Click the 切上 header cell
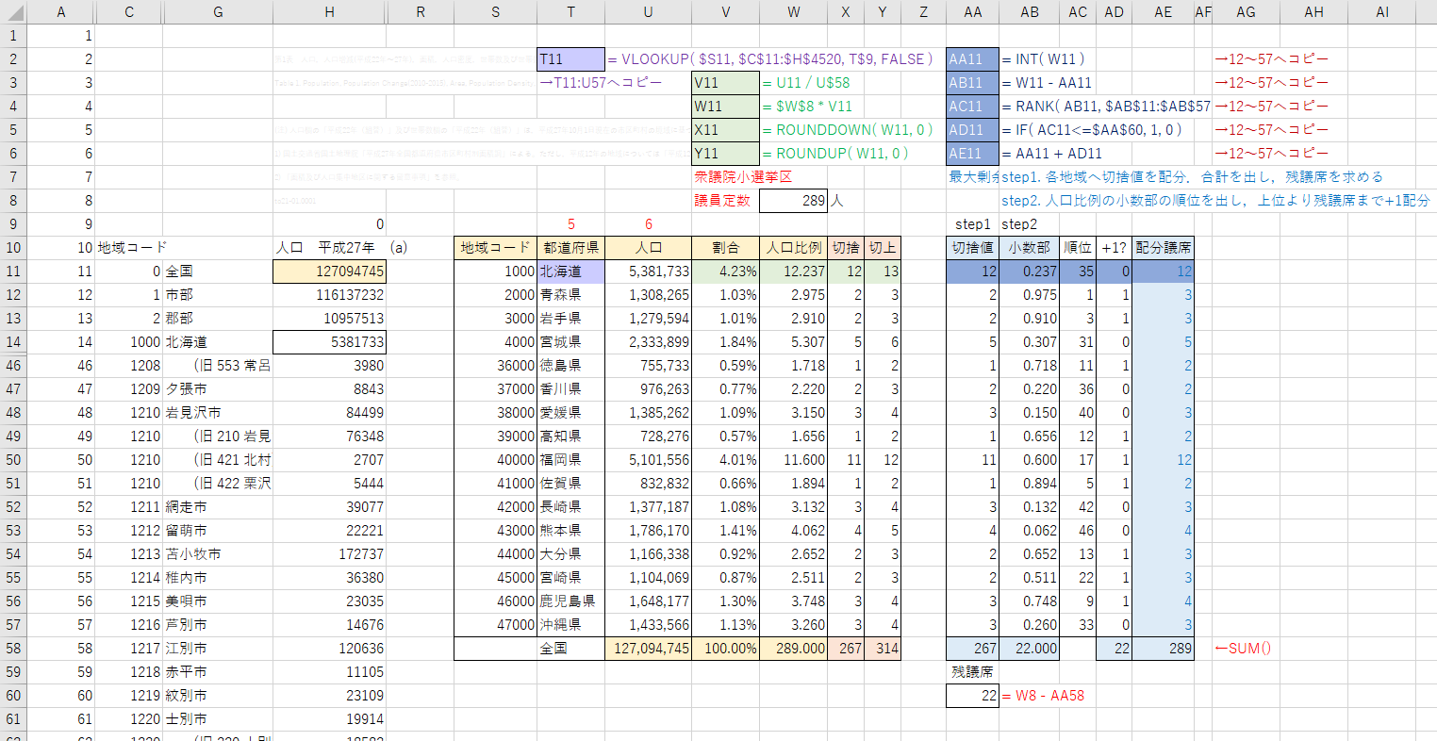Screen dimensions: 1437x741 (x=883, y=248)
